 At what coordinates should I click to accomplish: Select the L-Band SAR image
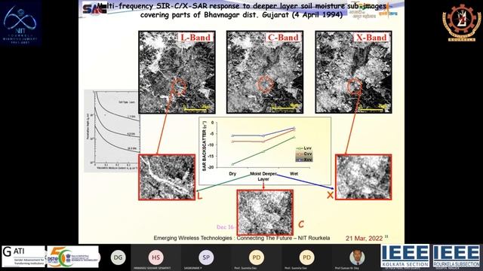coord(177,72)
